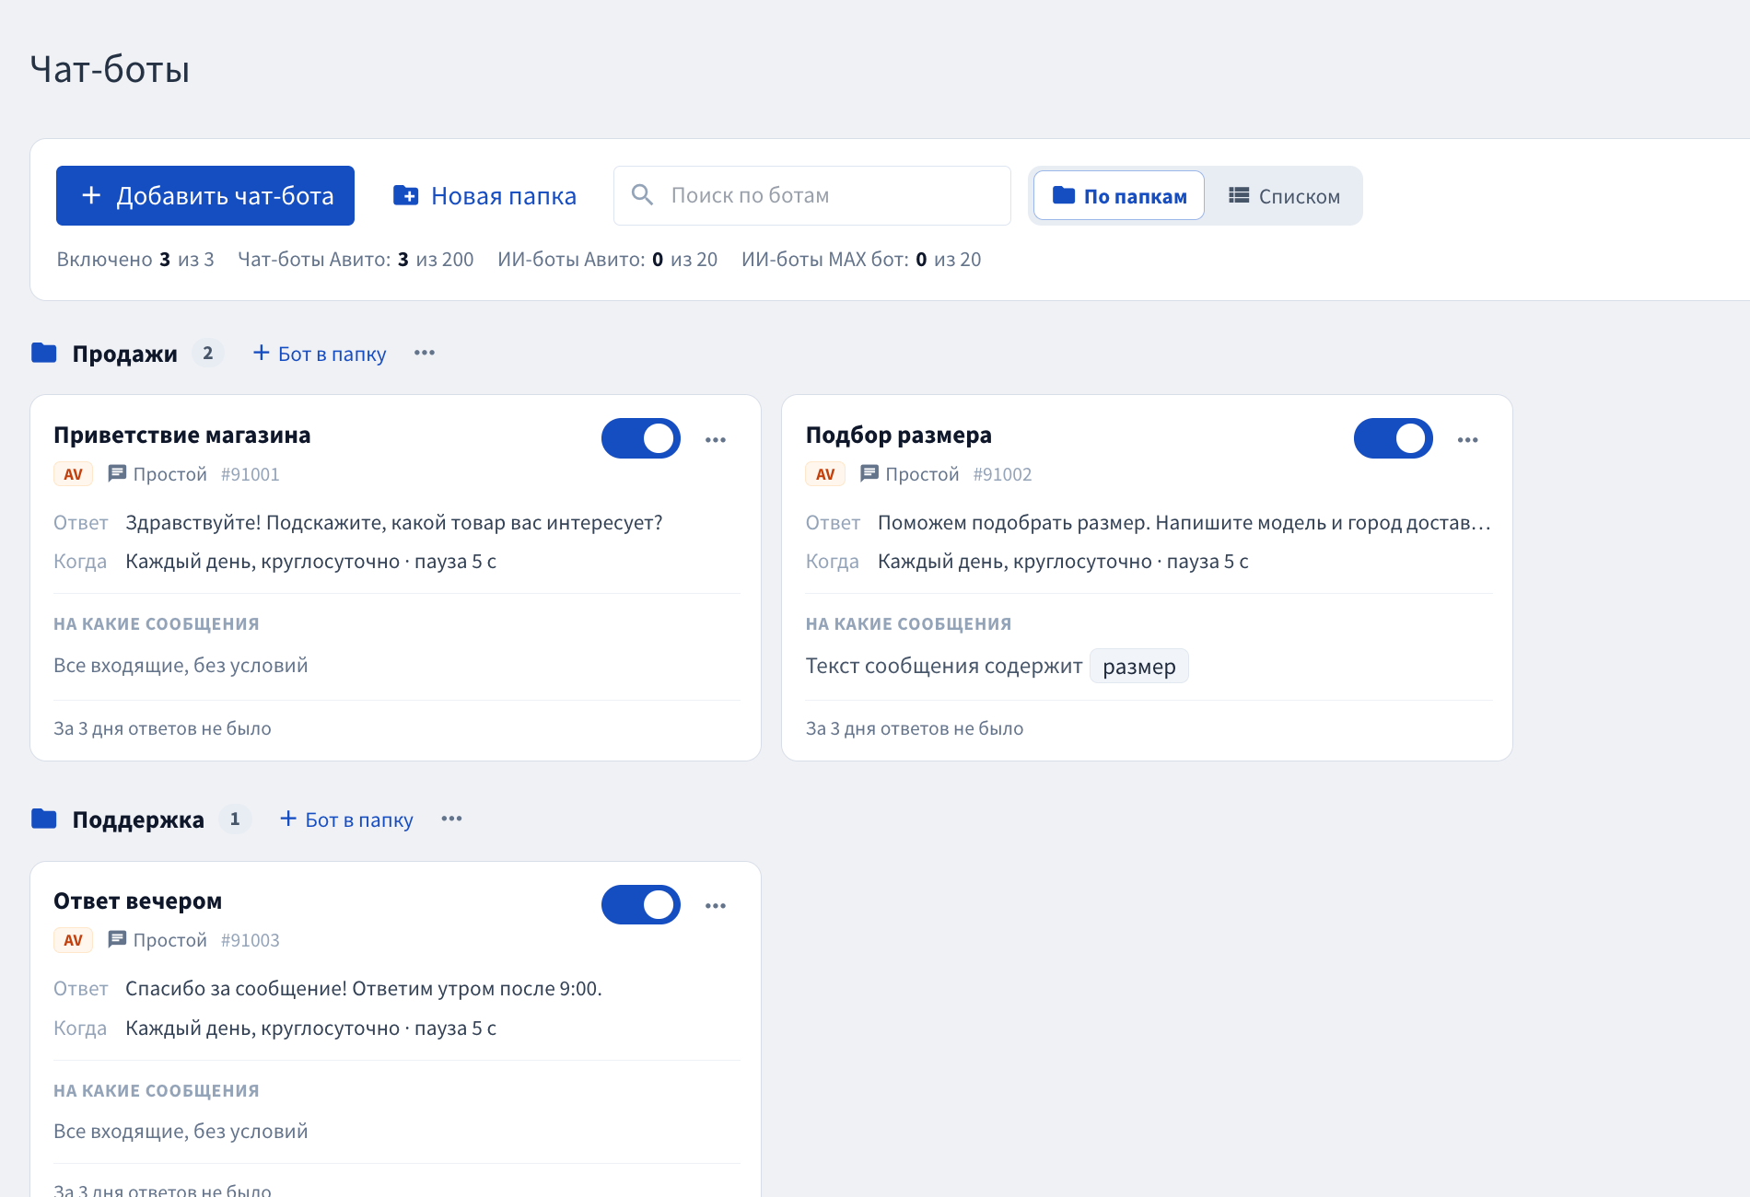Click the Поддержка folder icon

pyautogui.click(x=44, y=819)
